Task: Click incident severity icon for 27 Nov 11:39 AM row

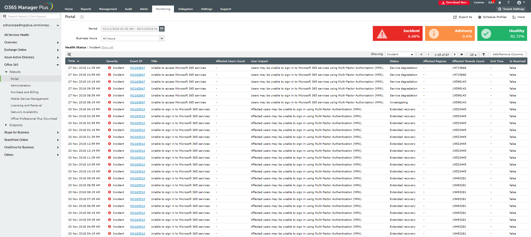Action: [110, 68]
